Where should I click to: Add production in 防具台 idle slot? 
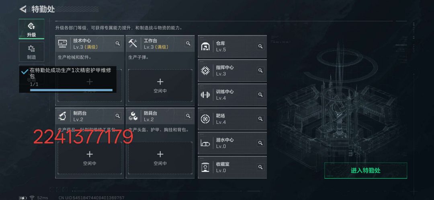(160, 158)
